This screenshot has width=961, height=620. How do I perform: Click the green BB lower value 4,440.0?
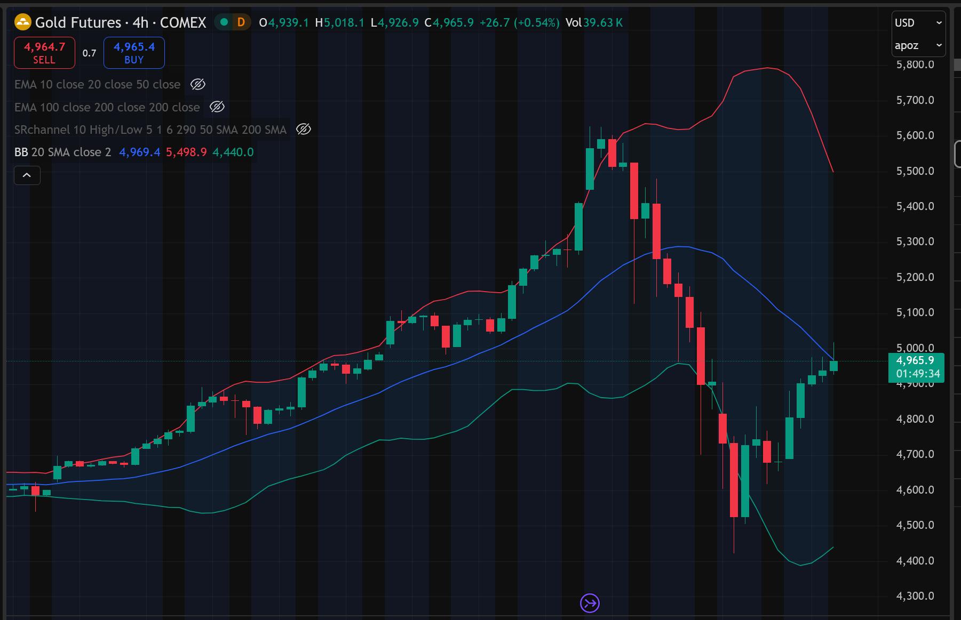point(233,152)
